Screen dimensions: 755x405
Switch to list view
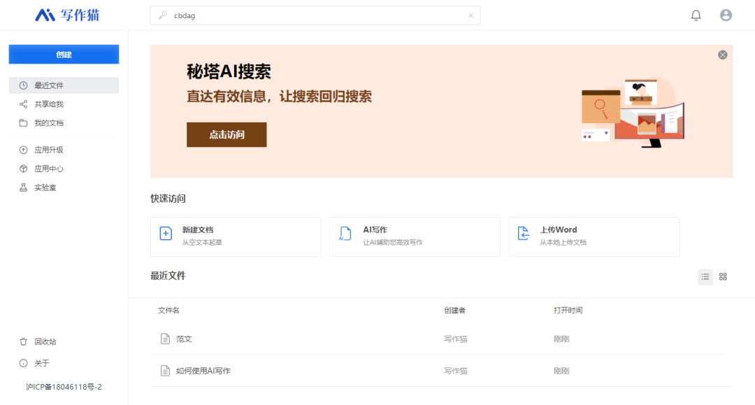705,277
